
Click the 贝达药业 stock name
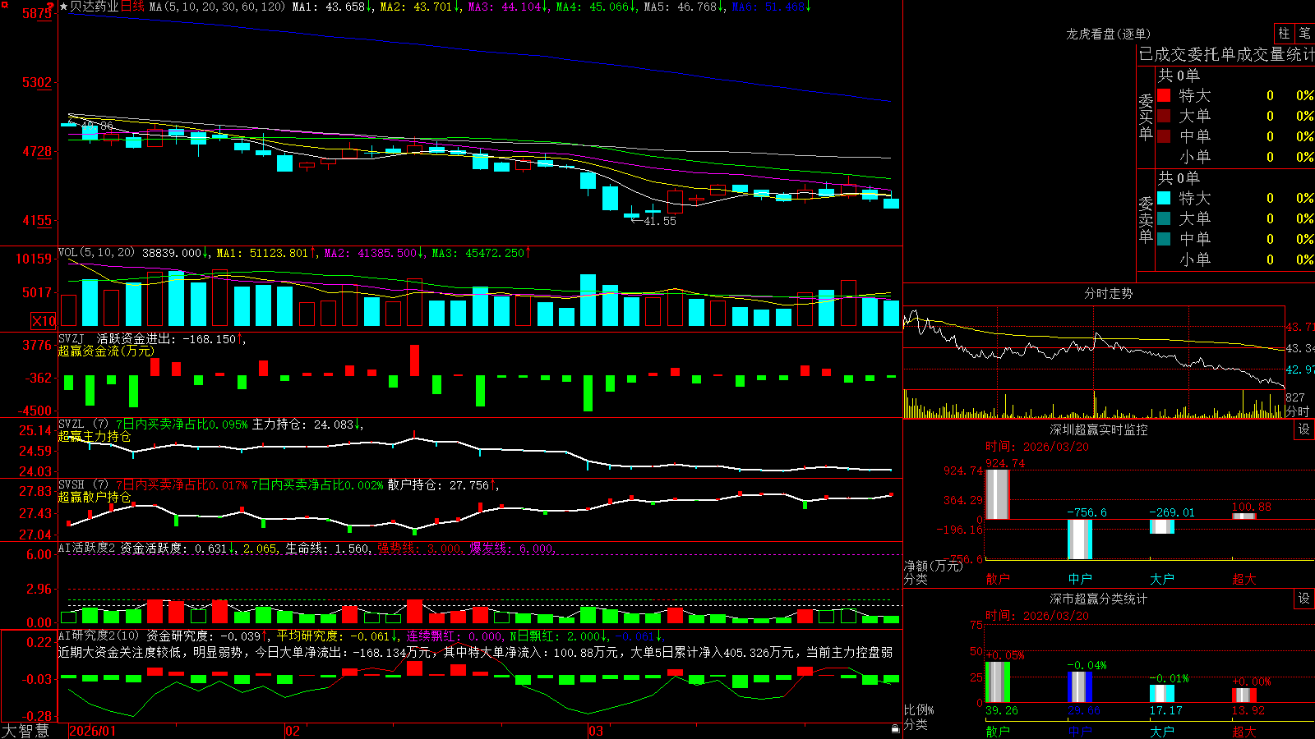pyautogui.click(x=94, y=7)
